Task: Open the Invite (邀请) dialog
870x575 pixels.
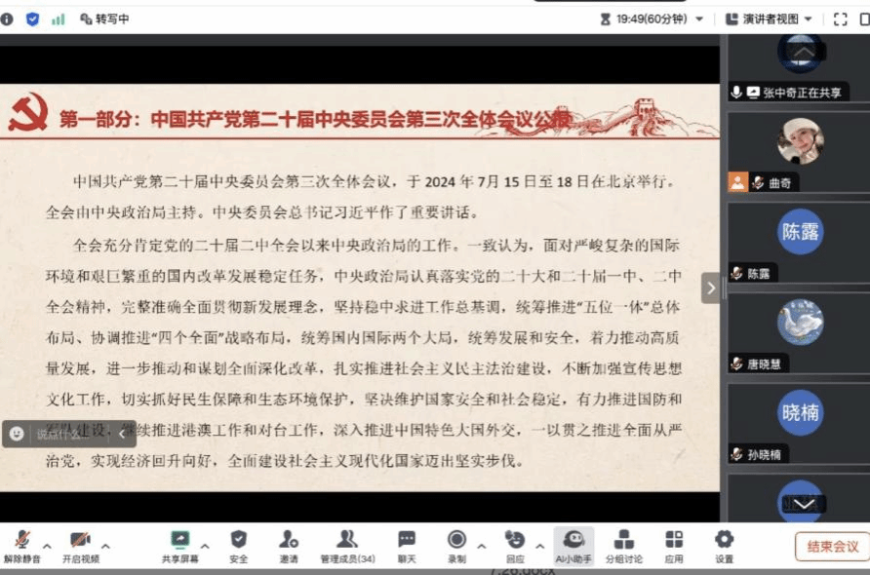Action: pyautogui.click(x=289, y=544)
